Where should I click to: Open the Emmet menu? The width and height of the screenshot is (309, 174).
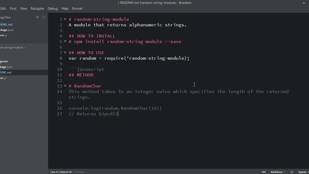coord(77,9)
